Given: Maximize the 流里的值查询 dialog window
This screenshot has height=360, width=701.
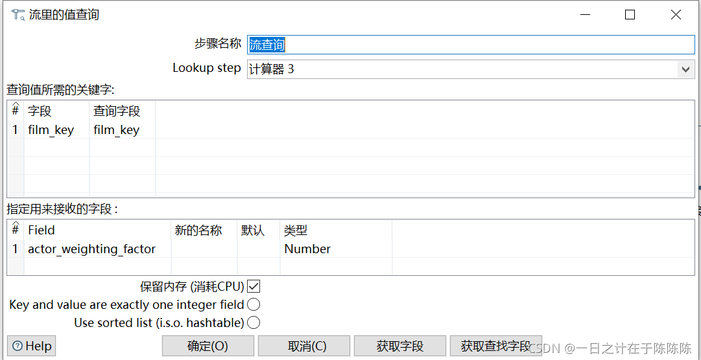Looking at the screenshot, I should 630,15.
